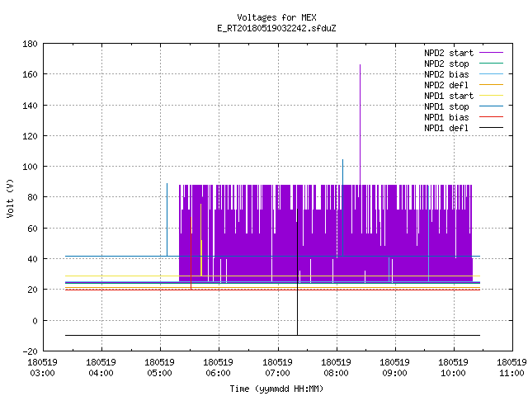This screenshot has height=396, width=528.
Task: Click the x-axis tick label 09:00
Action: (395, 373)
